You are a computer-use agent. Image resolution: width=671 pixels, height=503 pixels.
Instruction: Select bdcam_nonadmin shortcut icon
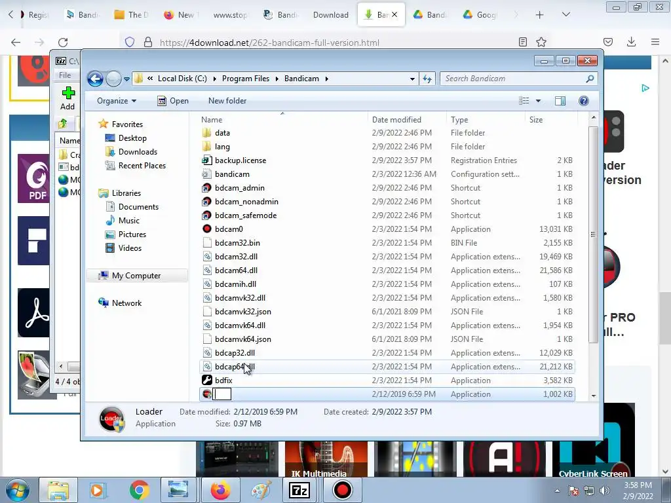click(x=206, y=202)
